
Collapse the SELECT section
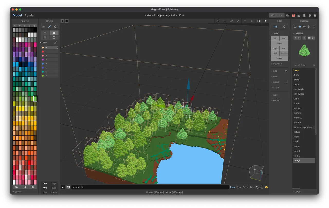(275, 33)
